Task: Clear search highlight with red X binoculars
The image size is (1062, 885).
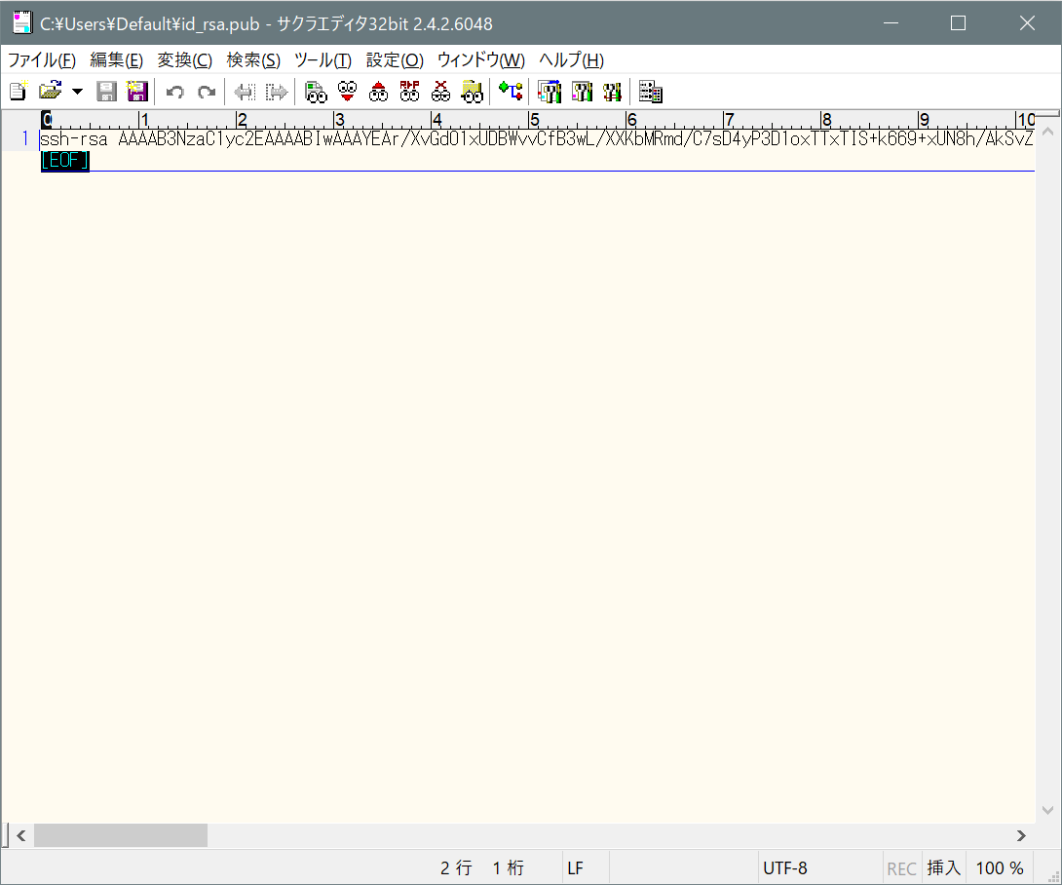Action: 441,92
